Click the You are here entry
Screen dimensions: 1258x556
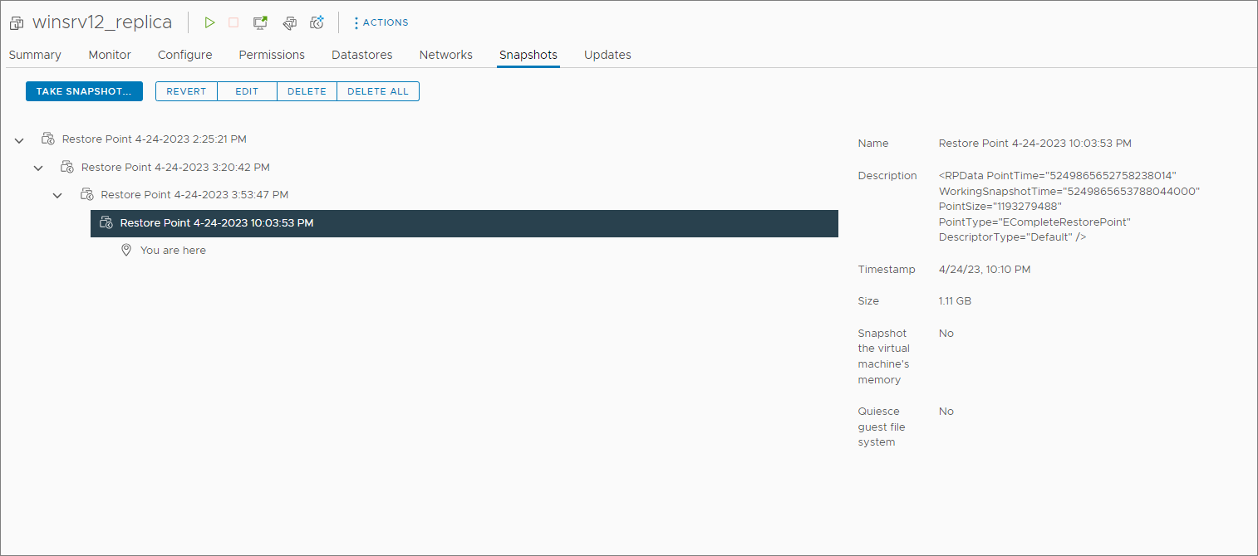[173, 250]
